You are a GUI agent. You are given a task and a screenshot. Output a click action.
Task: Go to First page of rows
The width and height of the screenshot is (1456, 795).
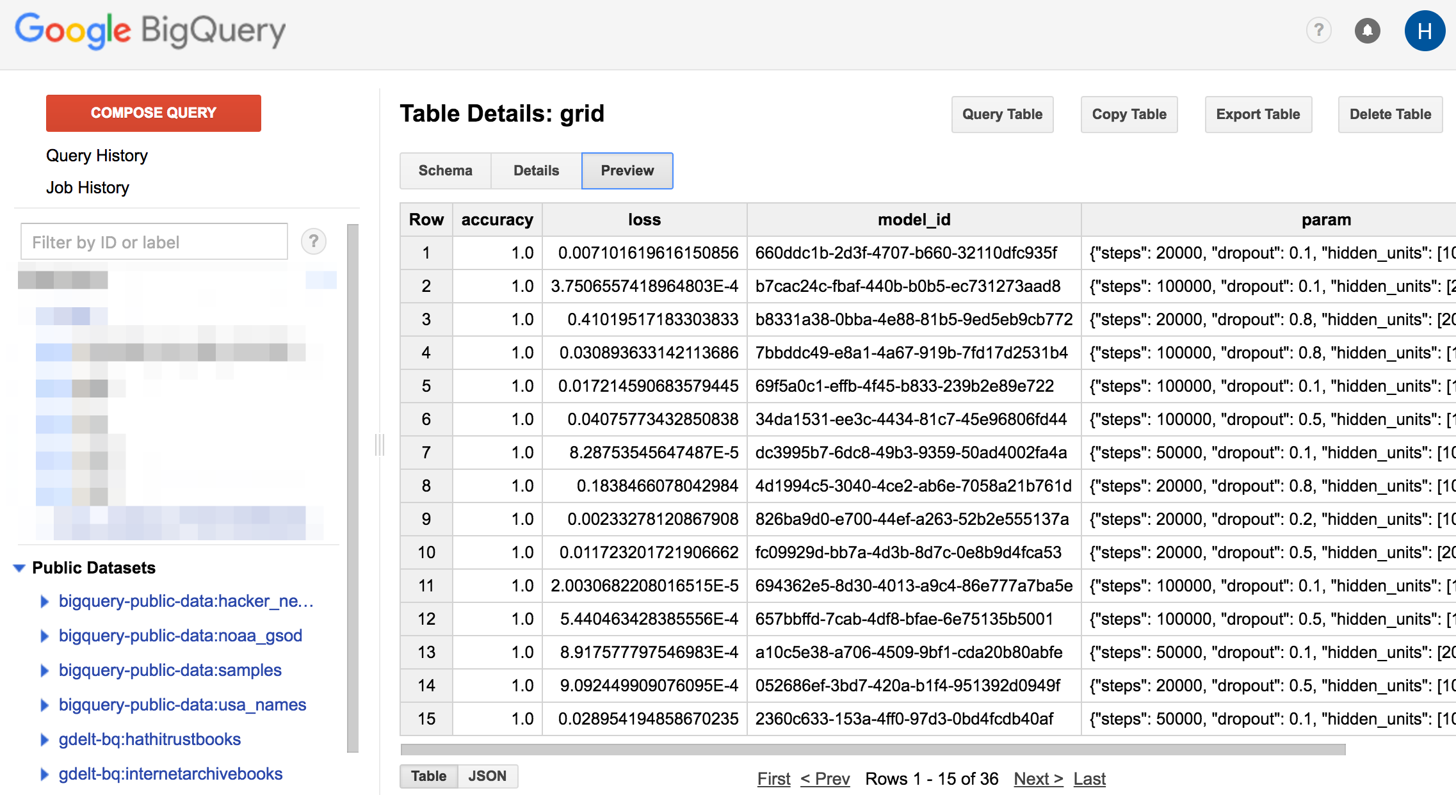[x=774, y=778]
